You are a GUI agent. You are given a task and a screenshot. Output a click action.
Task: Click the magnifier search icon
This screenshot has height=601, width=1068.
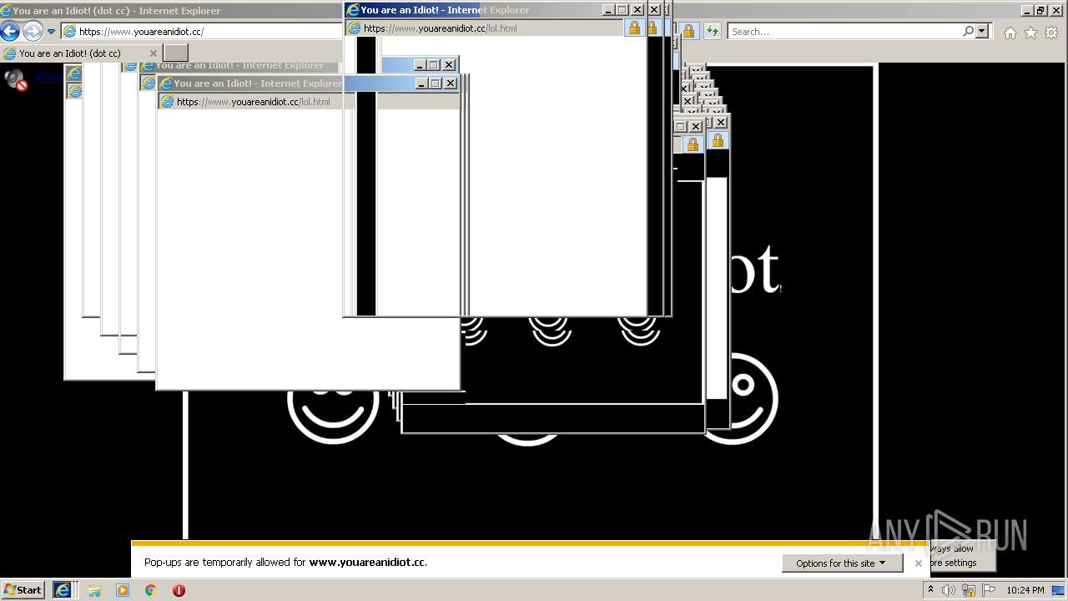point(968,32)
